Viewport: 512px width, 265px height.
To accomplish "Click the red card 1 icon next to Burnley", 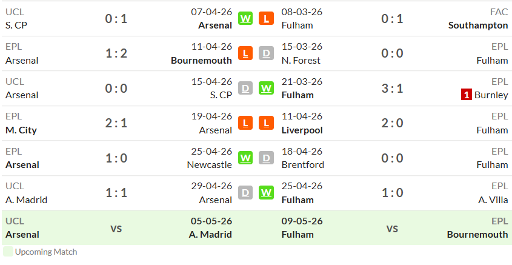I will pos(467,95).
